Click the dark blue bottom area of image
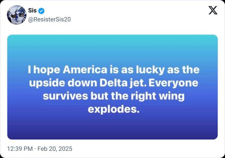225x158 pixels. tap(113, 131)
